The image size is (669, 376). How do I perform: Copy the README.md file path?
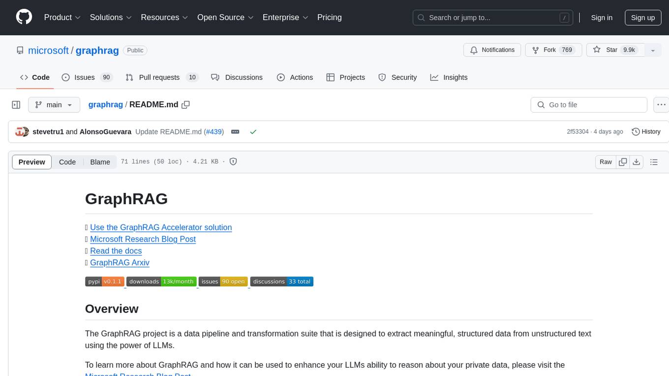(x=185, y=105)
